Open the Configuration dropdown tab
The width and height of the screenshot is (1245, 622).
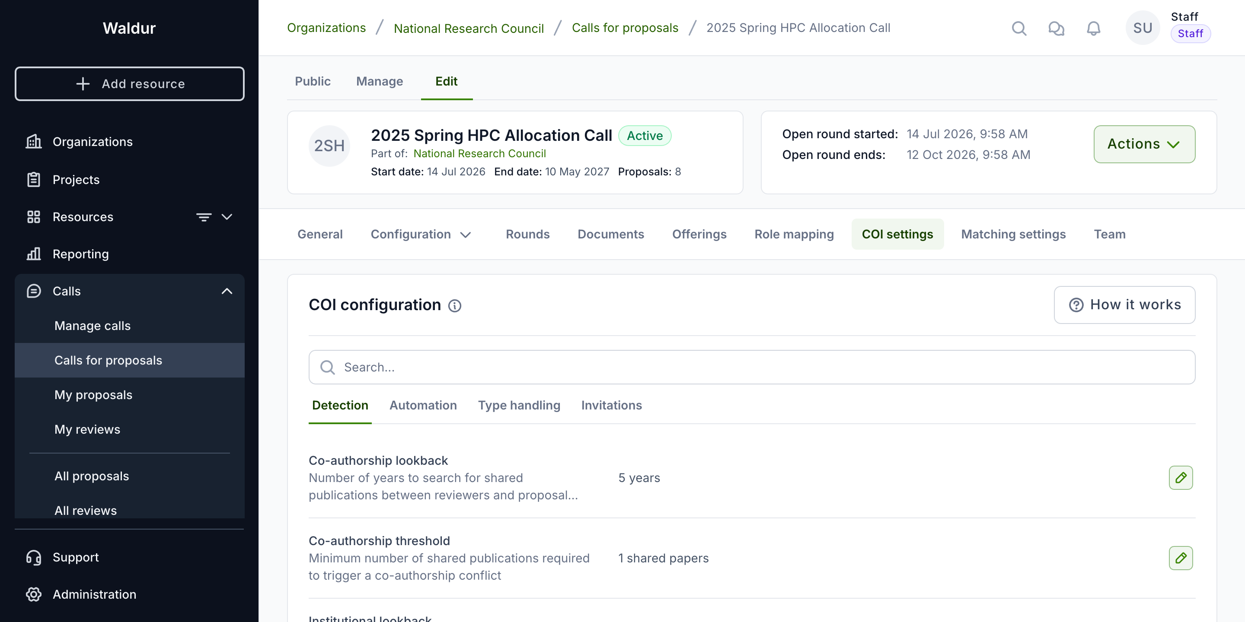[420, 234]
